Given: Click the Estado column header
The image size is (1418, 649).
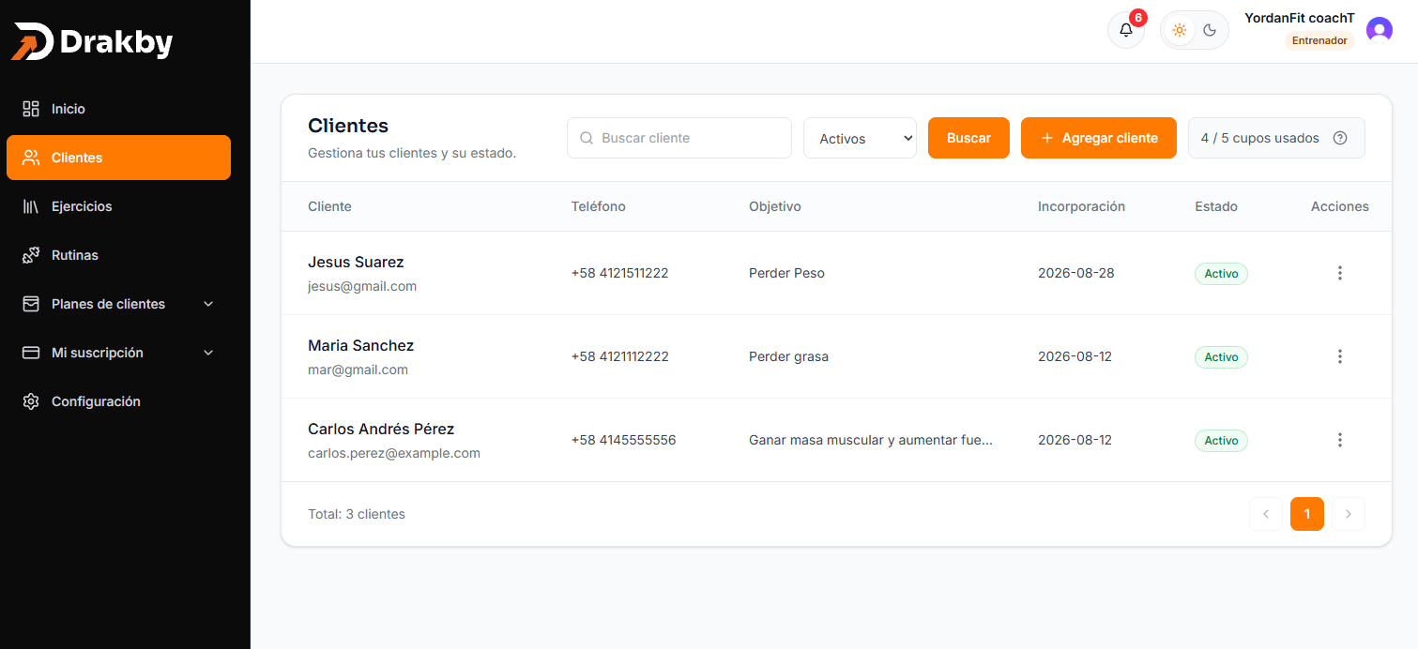Looking at the screenshot, I should (1216, 206).
